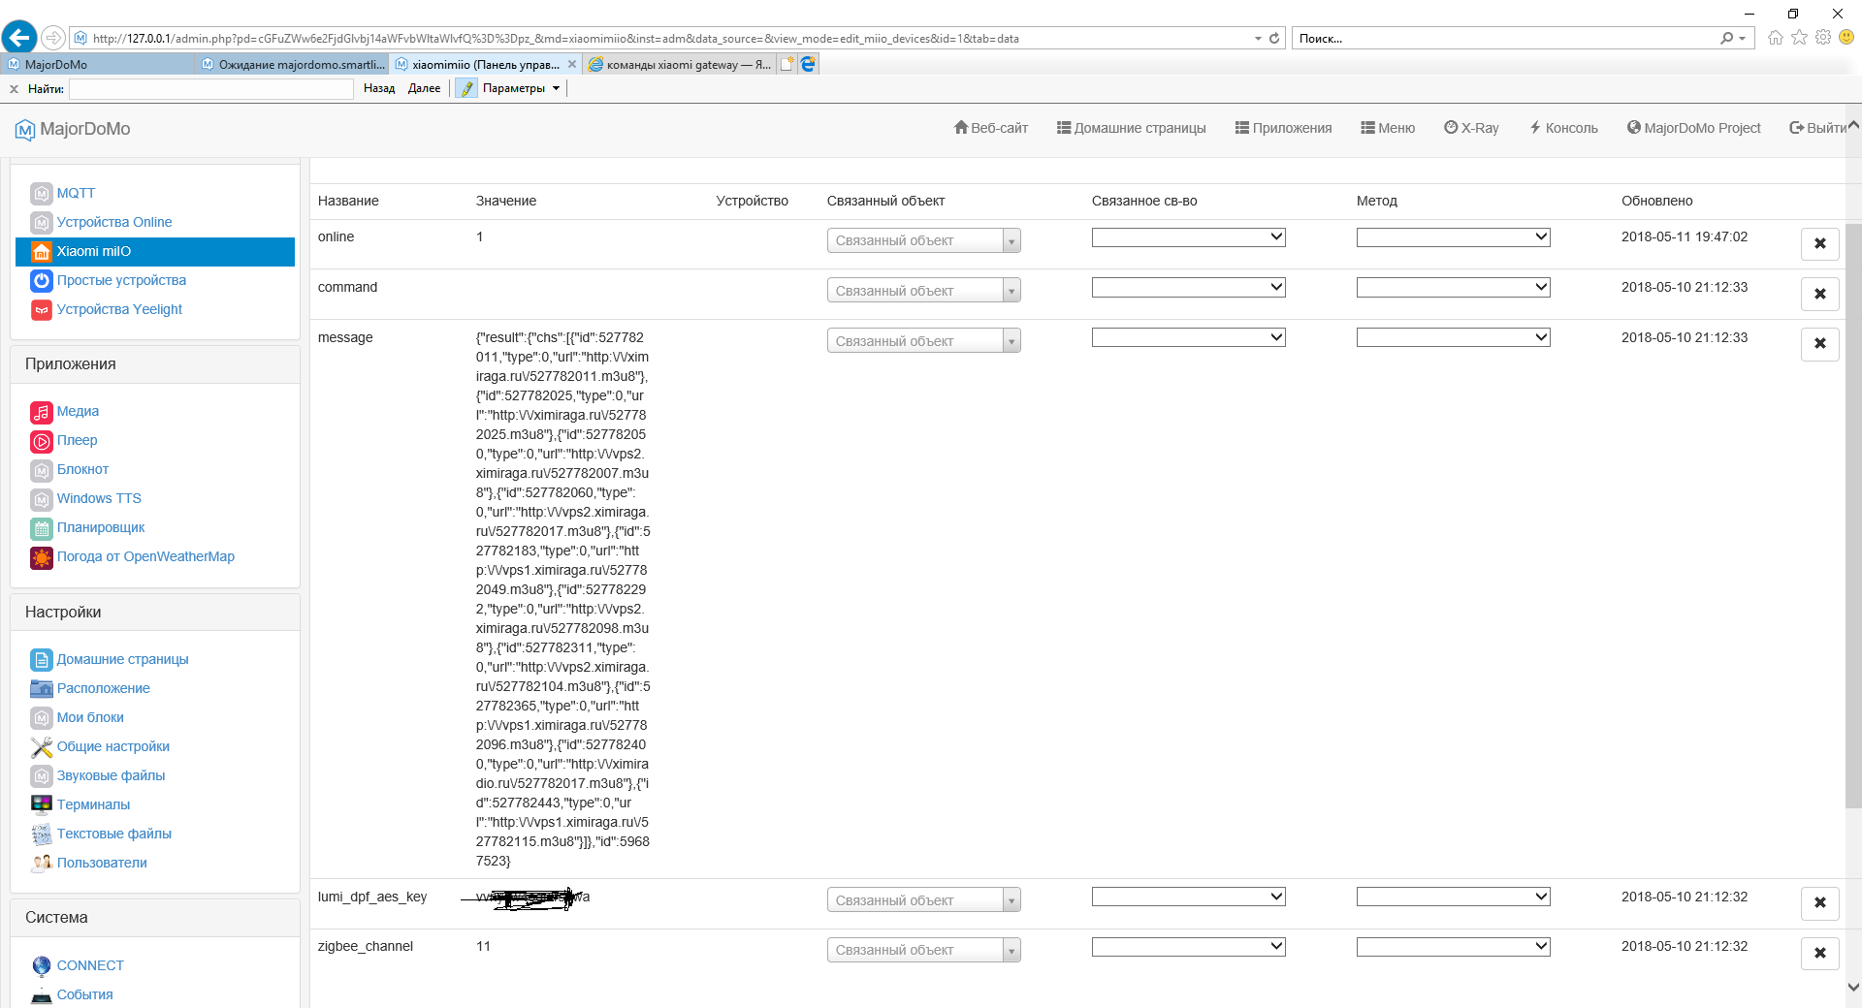1862x1008 pixels.
Task: Delete the online property row
Action: pos(1820,244)
